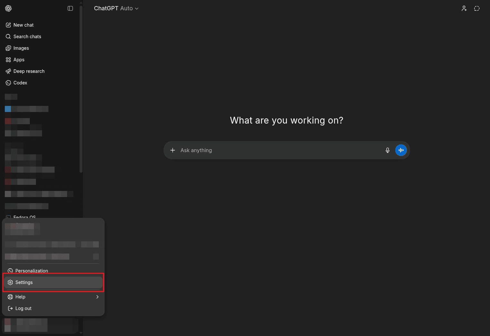Collapse the sidebar

[70, 8]
